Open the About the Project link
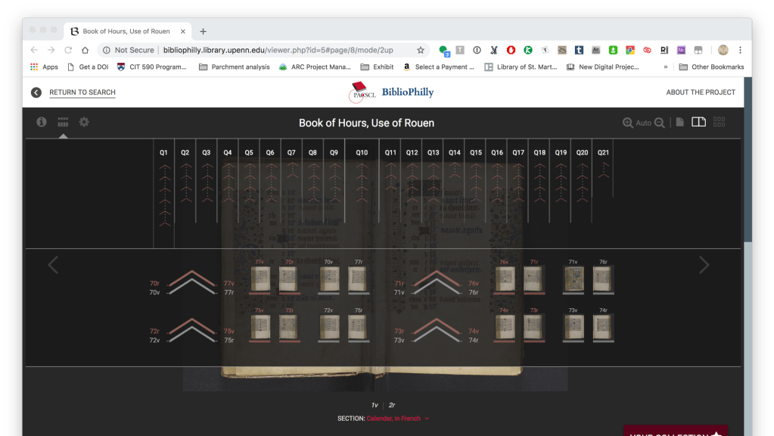 [700, 92]
